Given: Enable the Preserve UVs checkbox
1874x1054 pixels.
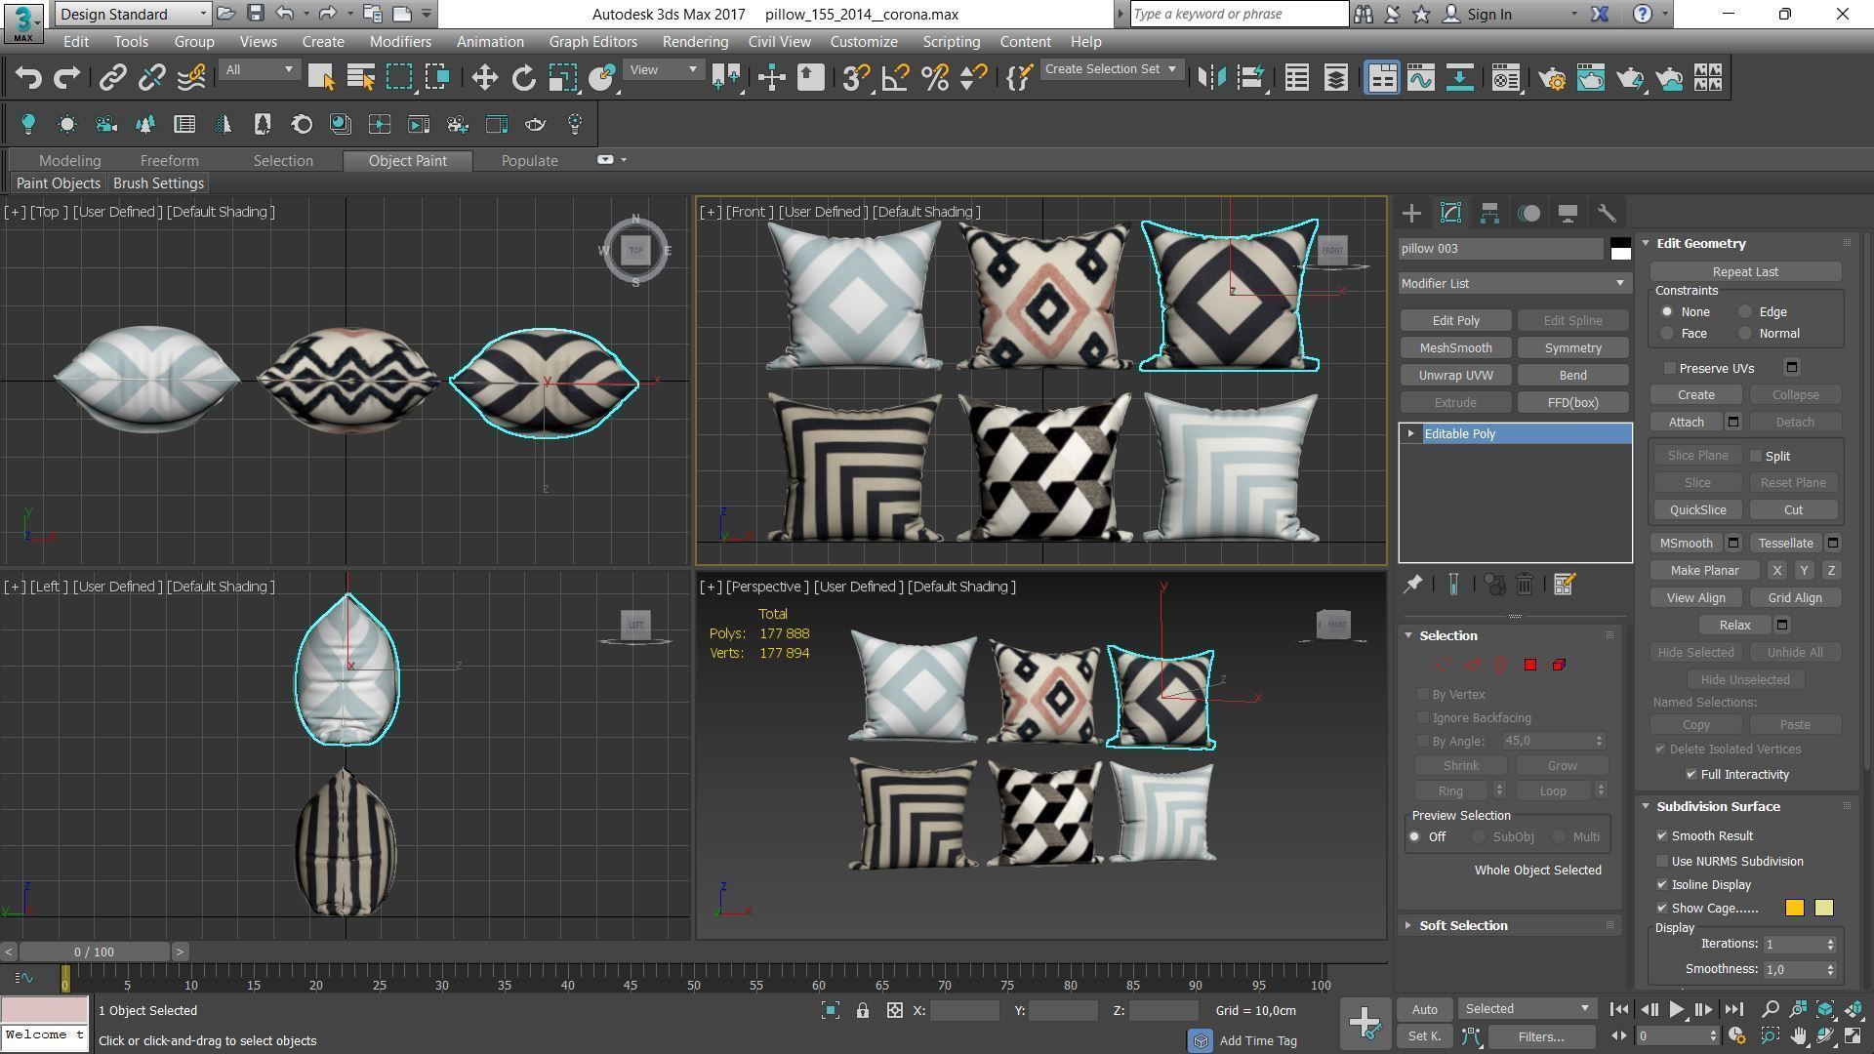Looking at the screenshot, I should coord(1670,368).
